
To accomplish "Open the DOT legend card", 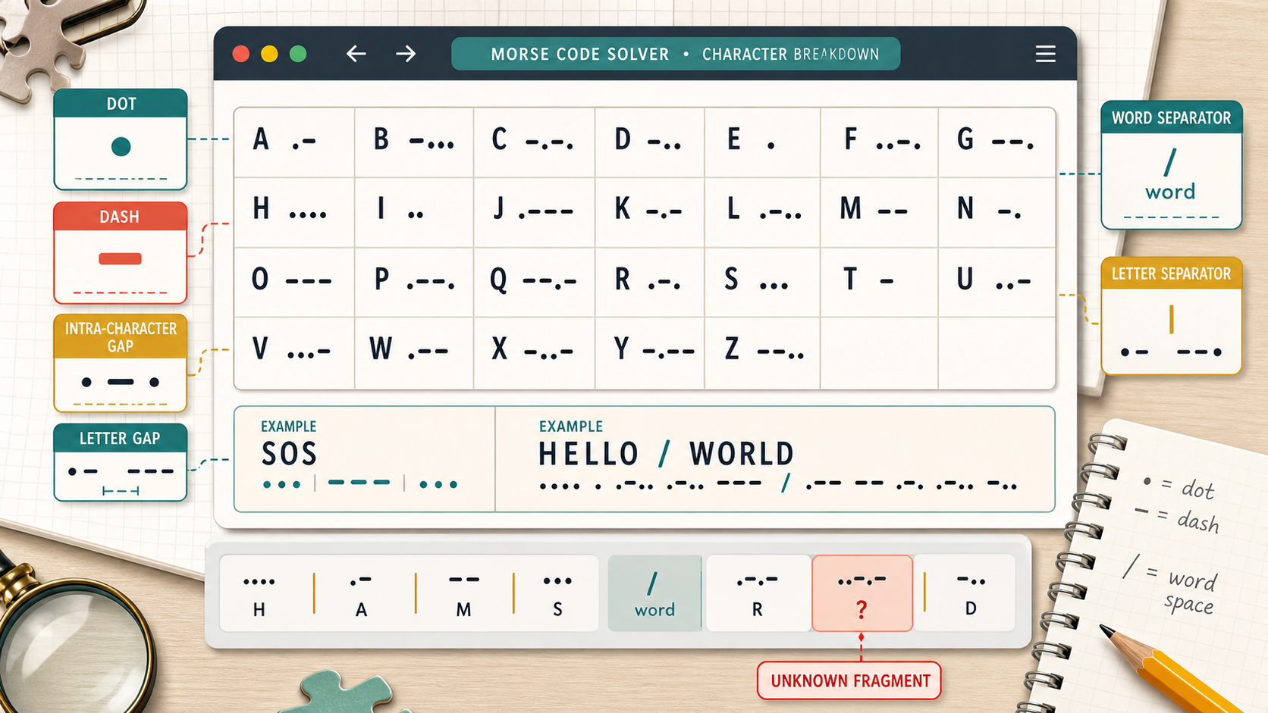I will coord(121,139).
